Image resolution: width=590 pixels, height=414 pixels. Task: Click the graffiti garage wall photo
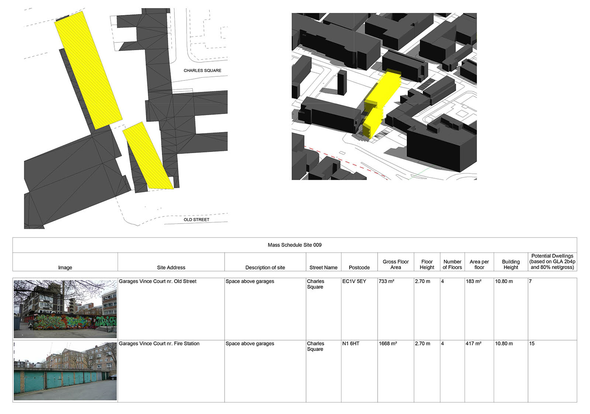pos(65,309)
